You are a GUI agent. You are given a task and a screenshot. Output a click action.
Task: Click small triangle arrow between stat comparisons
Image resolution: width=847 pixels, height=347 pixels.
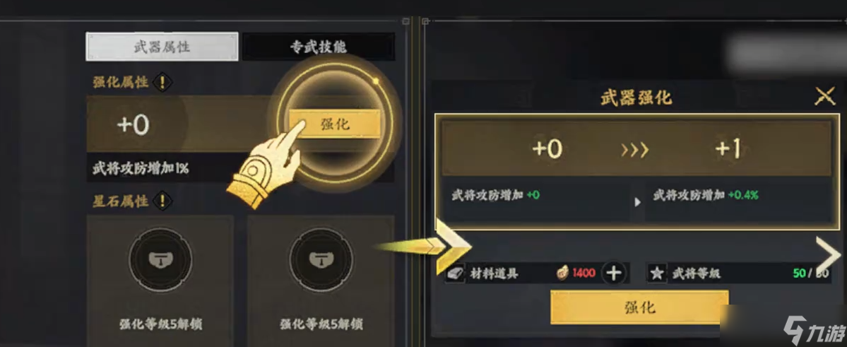coord(637,202)
